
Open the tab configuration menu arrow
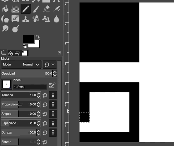point(60,53)
